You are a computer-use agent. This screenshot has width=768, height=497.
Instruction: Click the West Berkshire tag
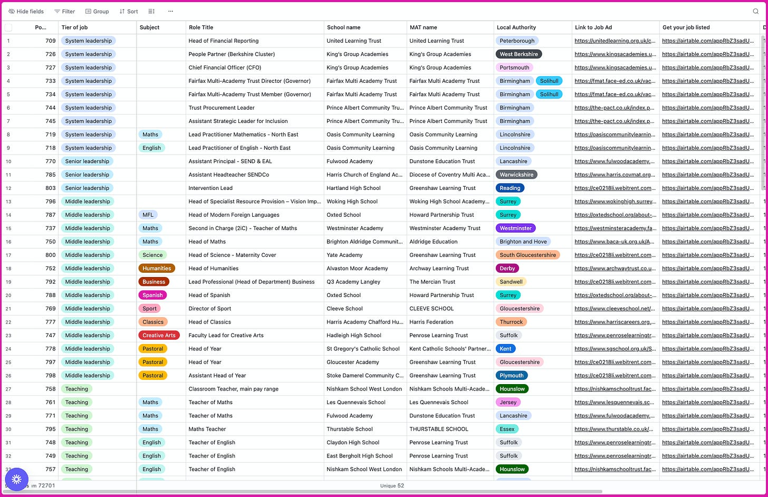tap(519, 54)
